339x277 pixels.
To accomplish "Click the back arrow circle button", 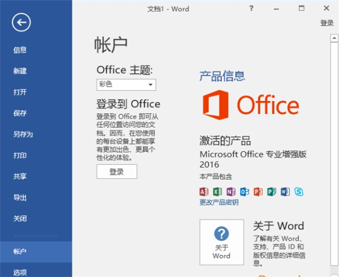I will (21, 23).
